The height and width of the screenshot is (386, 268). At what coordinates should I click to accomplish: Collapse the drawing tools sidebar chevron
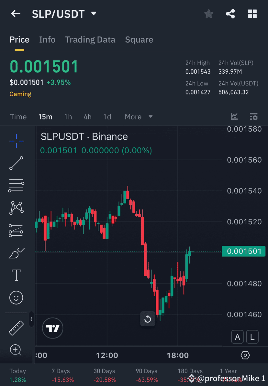[x=31, y=320]
